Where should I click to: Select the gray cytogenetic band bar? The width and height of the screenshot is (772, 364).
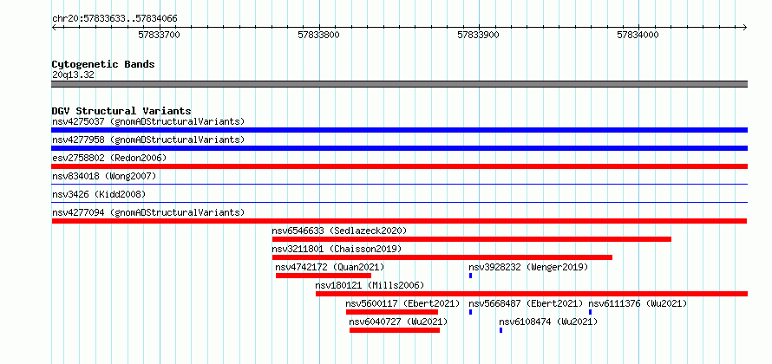[399, 84]
